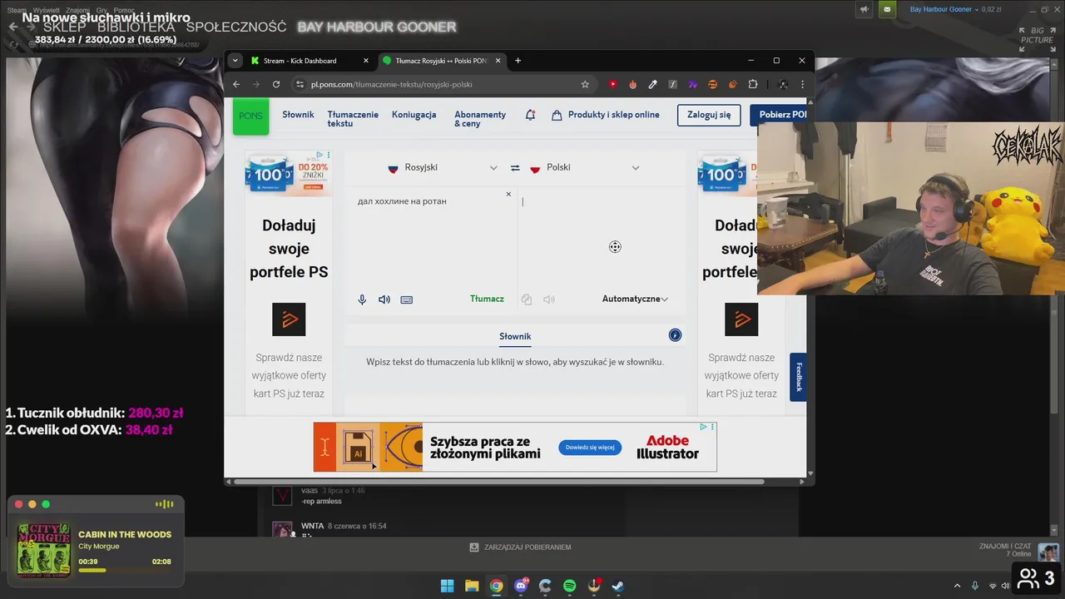
Task: Show hidden tray icons chevron
Action: click(957, 586)
